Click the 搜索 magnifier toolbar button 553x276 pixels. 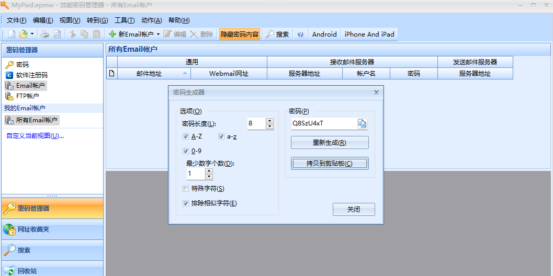pyautogui.click(x=278, y=34)
